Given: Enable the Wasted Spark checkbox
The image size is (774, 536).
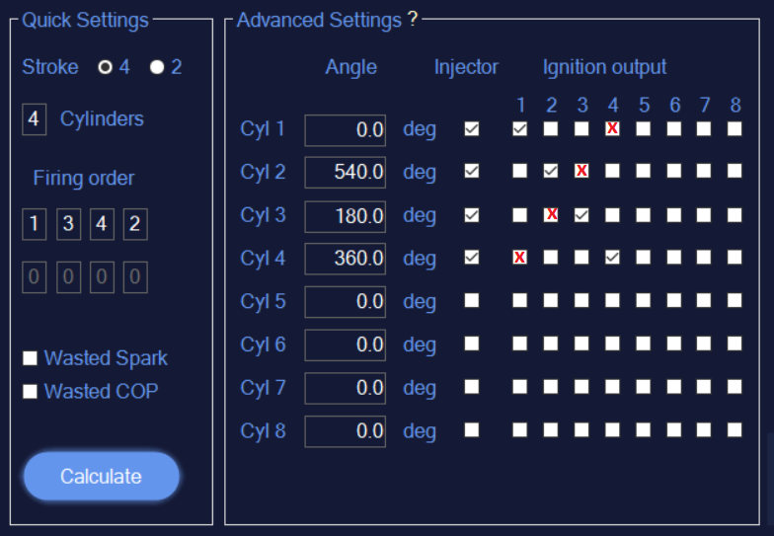Looking at the screenshot, I should point(30,358).
